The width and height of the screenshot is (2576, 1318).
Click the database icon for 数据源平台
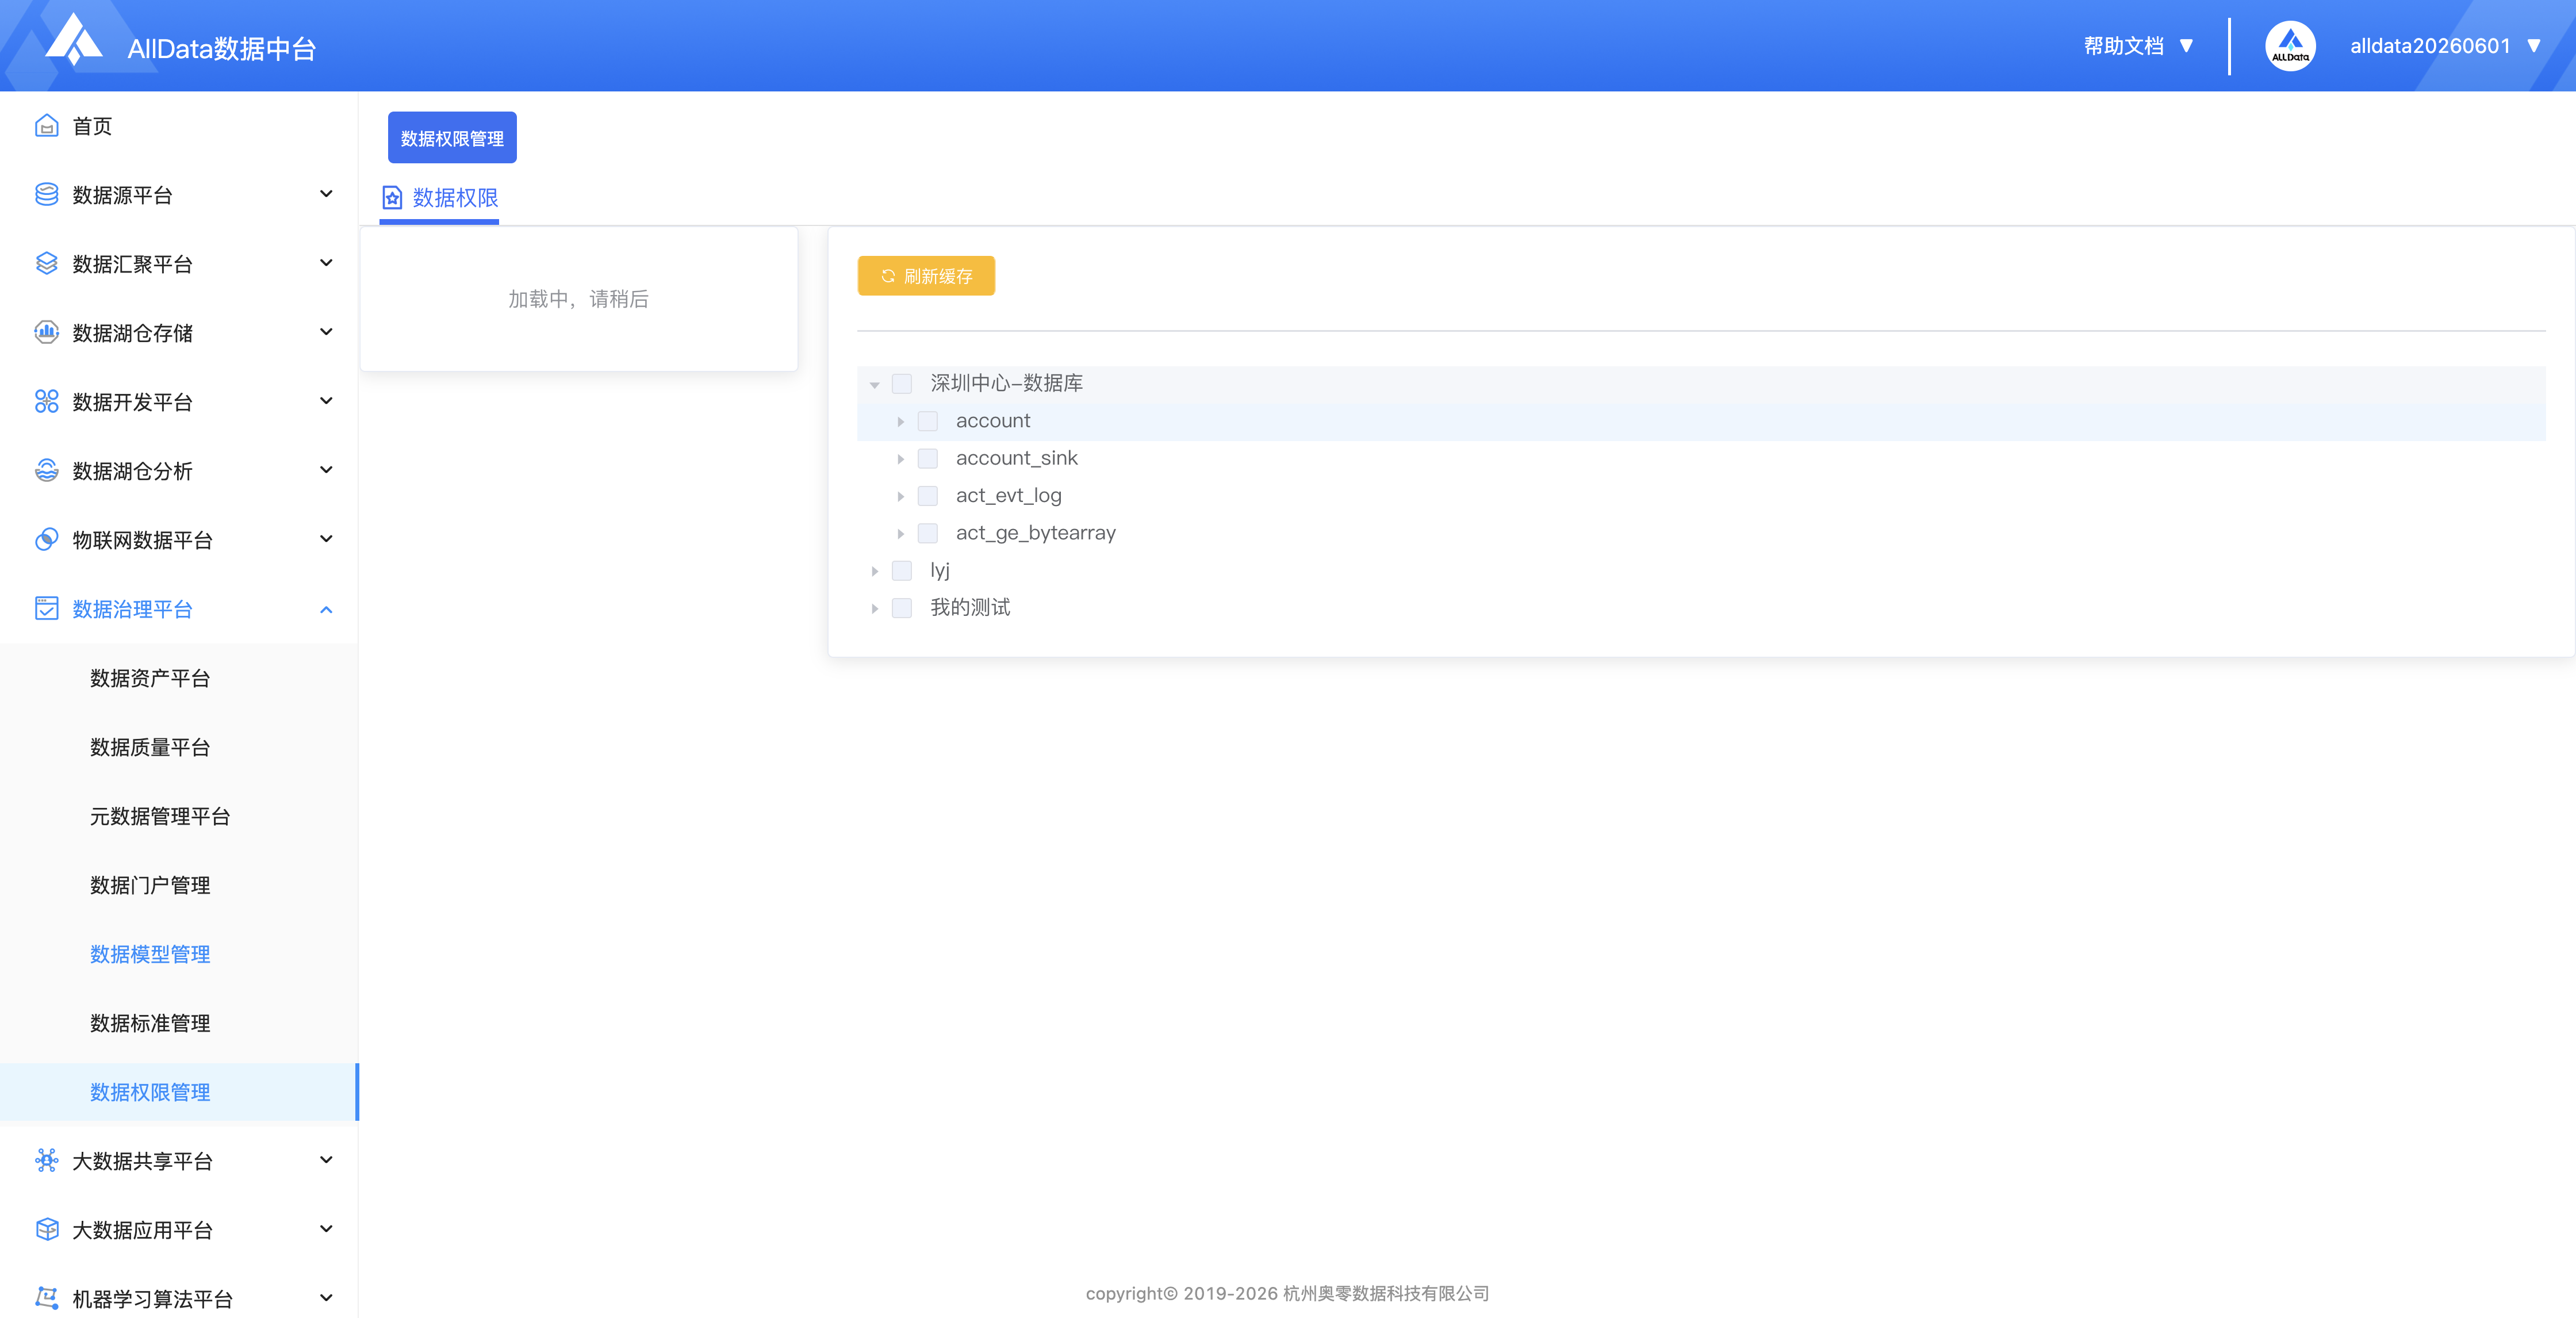point(46,195)
